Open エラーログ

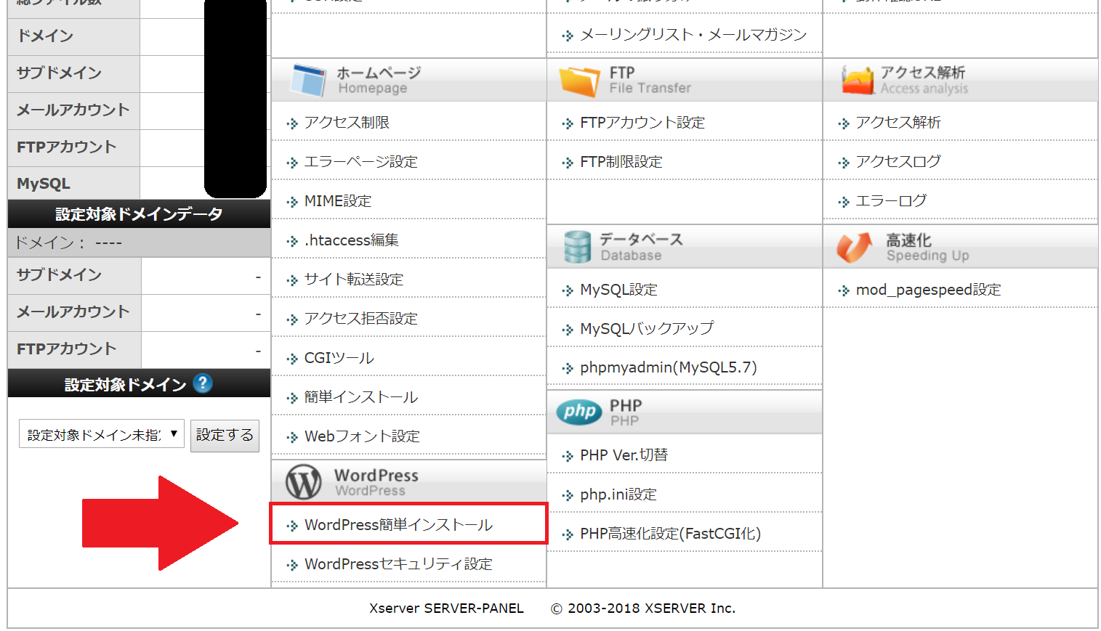[x=891, y=200]
